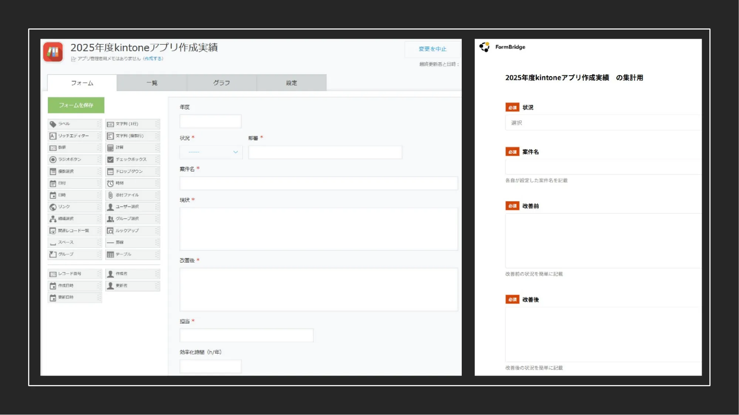The width and height of the screenshot is (739, 415).
Task: Choose the スペース element in the palette
Action: coord(75,242)
